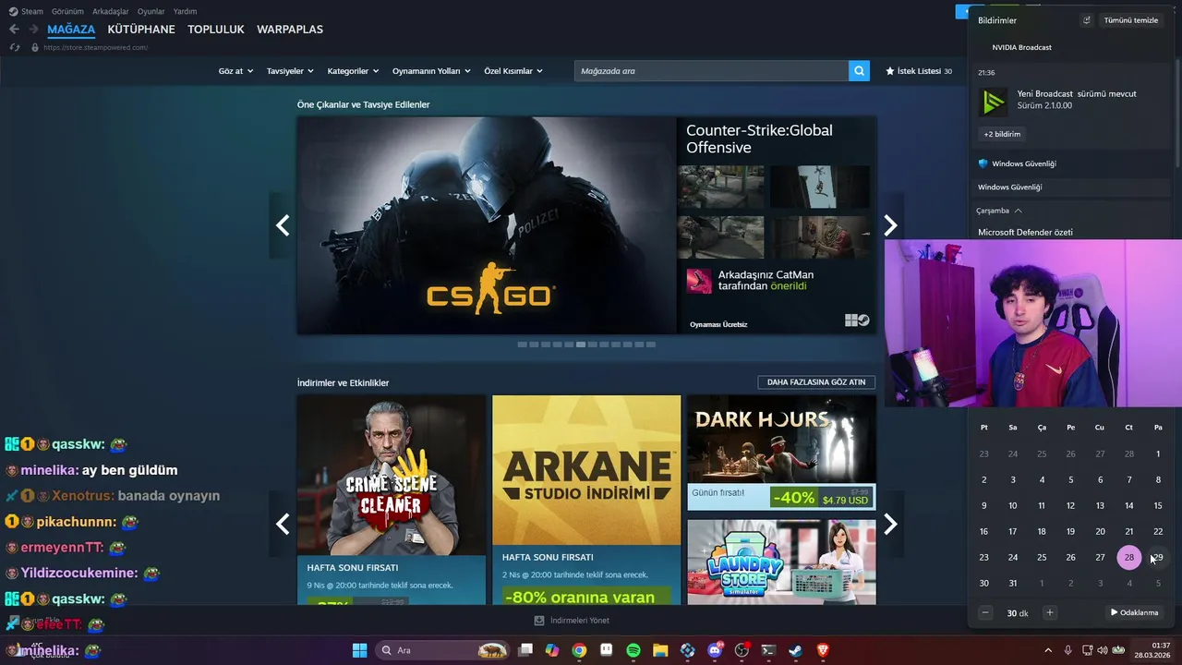Open Windows Start menu
Screen dimensions: 1182x665
pyautogui.click(x=359, y=650)
